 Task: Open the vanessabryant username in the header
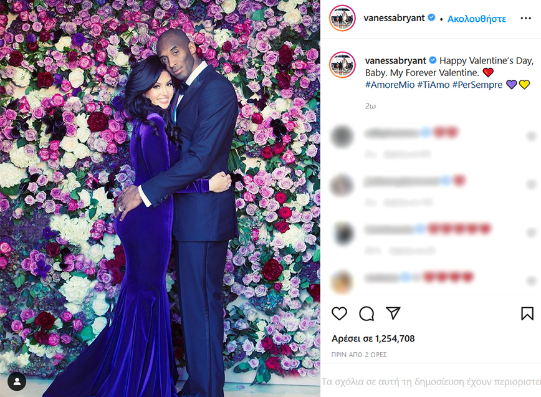[394, 18]
